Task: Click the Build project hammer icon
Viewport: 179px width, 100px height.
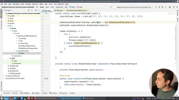Action: coord(111,7)
